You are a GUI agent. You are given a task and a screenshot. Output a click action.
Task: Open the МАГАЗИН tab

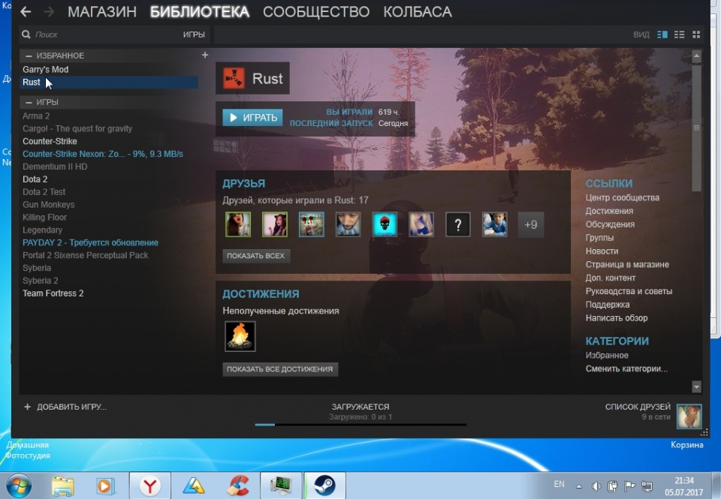[x=102, y=12]
